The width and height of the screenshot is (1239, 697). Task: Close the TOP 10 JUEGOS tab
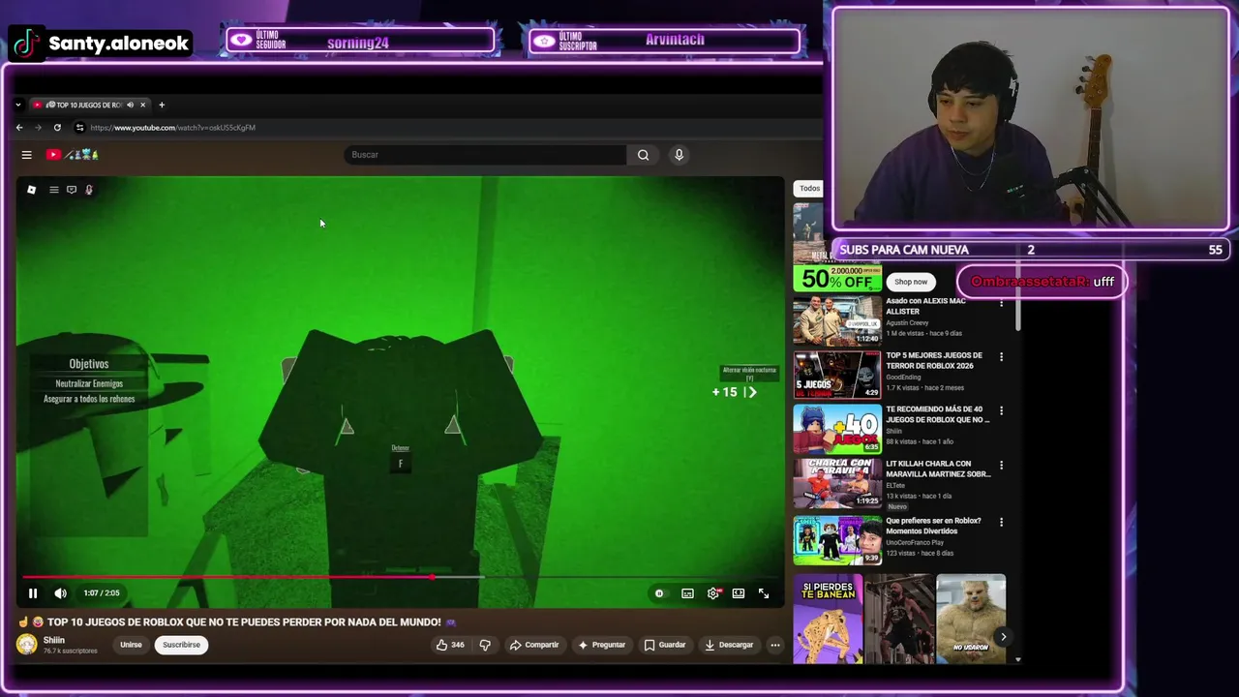tap(142, 105)
